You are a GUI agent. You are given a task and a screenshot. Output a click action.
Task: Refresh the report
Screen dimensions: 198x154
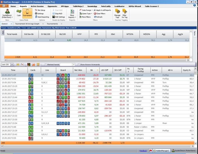pos(98,17)
